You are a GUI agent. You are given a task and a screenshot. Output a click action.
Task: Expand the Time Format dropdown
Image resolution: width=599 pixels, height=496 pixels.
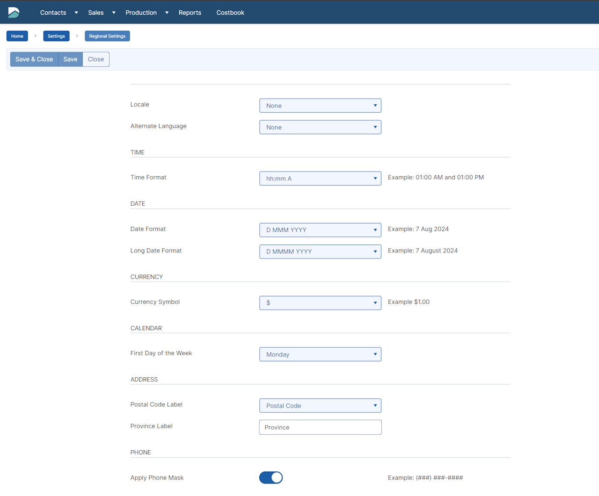(x=320, y=179)
